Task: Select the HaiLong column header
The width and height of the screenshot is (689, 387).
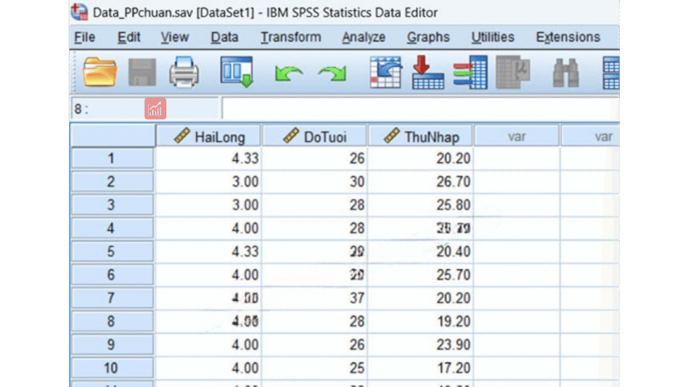Action: click(209, 137)
